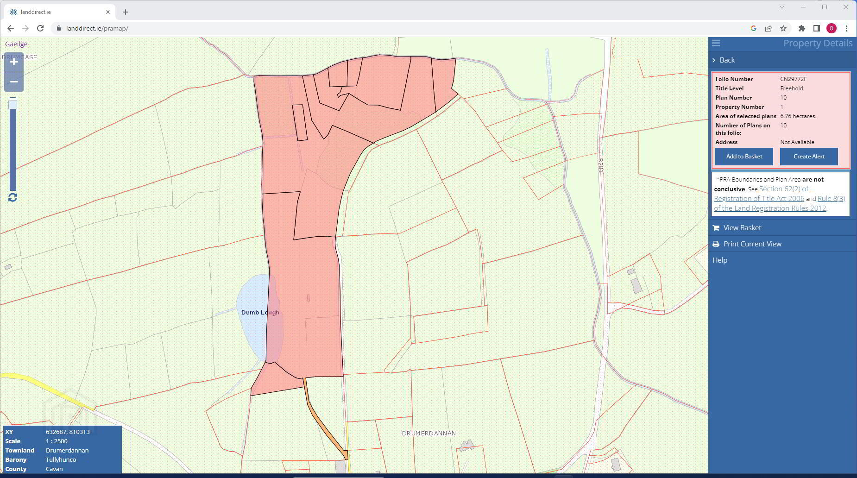Select the Tullyhunco barony value
Screen dimensions: 857x478
pos(61,460)
